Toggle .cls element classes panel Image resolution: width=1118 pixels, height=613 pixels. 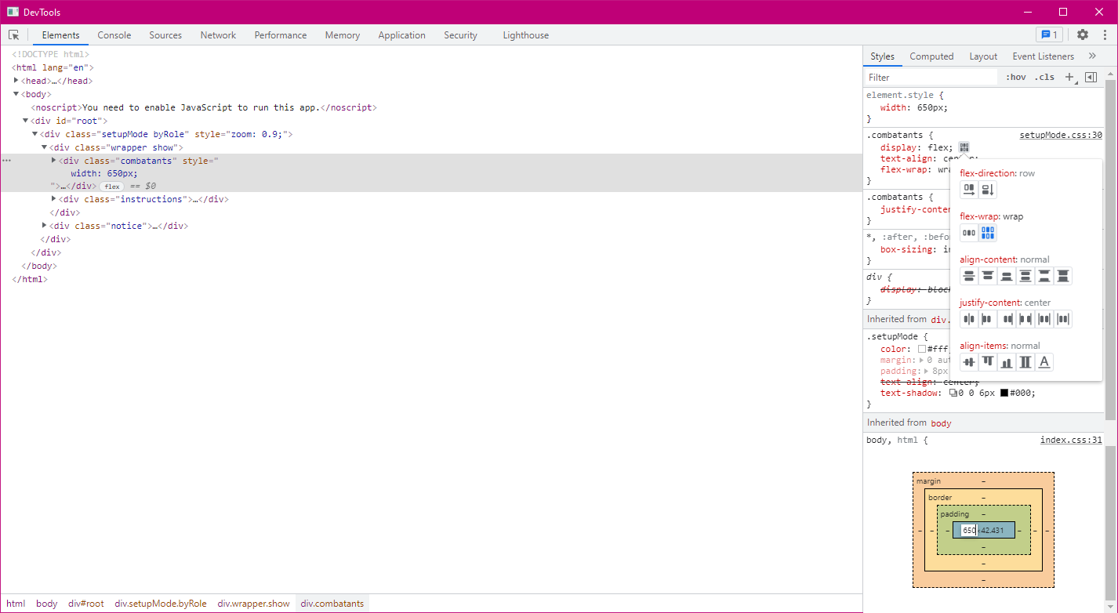[1044, 77]
